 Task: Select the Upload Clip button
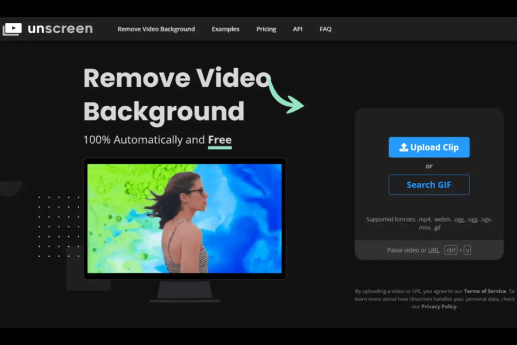429,147
